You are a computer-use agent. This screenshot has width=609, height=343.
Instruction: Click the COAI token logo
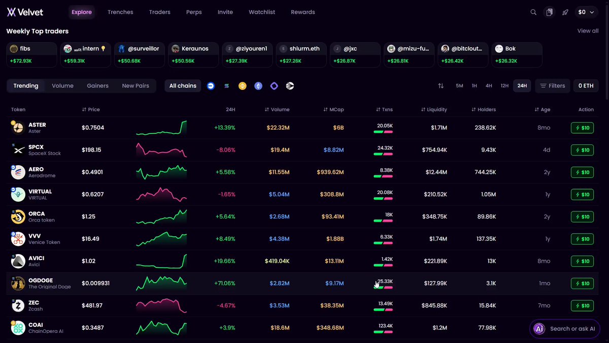tap(18, 328)
